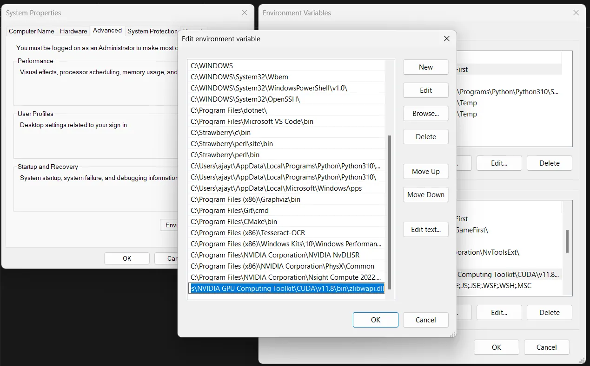Select the C:\Strawberry\perl\bin entry
Screen dimensions: 590x366
(287, 155)
